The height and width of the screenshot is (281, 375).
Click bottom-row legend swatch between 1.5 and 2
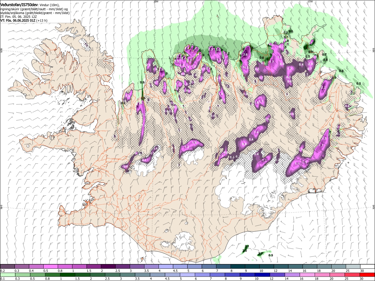(82, 275)
